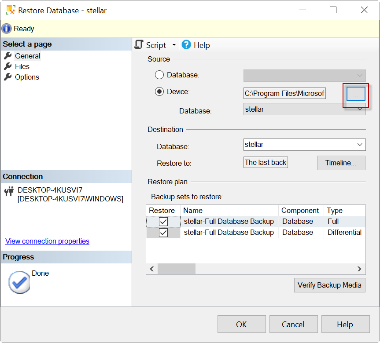
Task: Click the Differential row's backup name cell
Action: pyautogui.click(x=229, y=232)
